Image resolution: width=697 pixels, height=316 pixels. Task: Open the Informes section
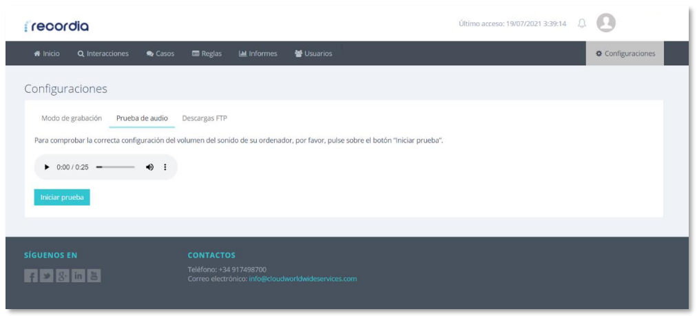coord(258,53)
